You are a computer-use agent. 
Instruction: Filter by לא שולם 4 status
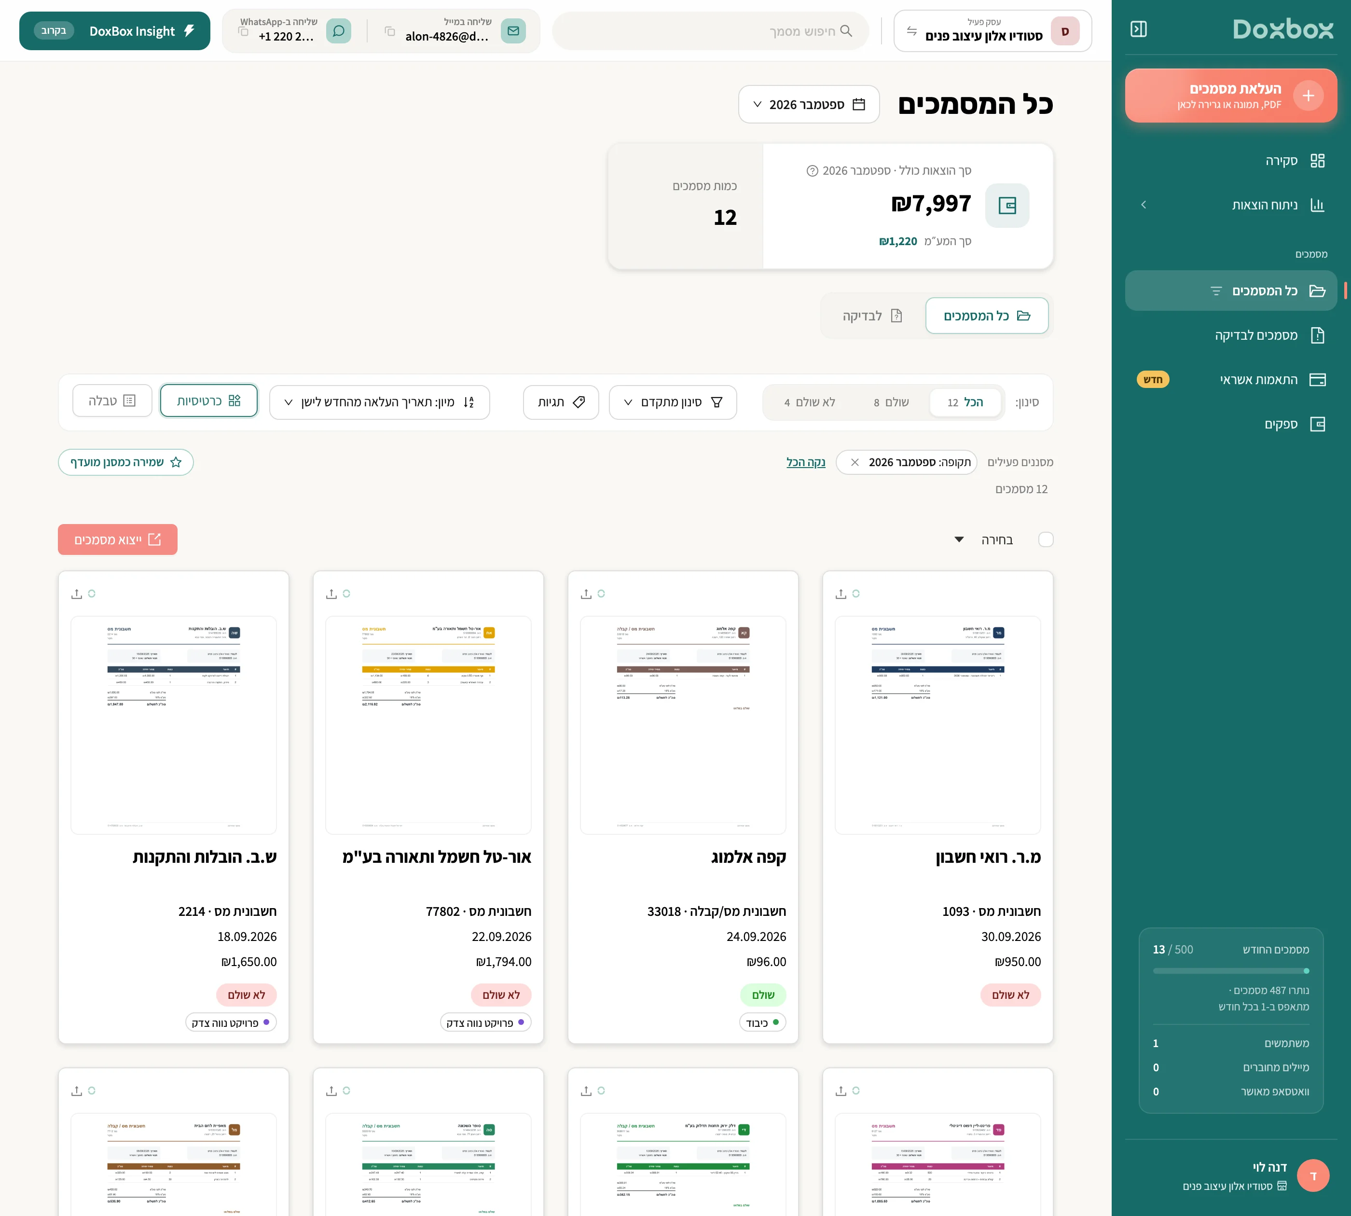coord(810,402)
